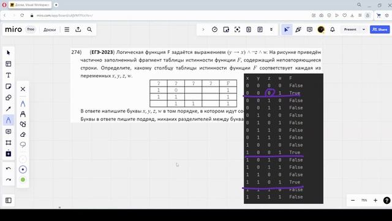Screen dimensions: 392x221
Task: Pick the green pen color swatch
Action: point(23,180)
